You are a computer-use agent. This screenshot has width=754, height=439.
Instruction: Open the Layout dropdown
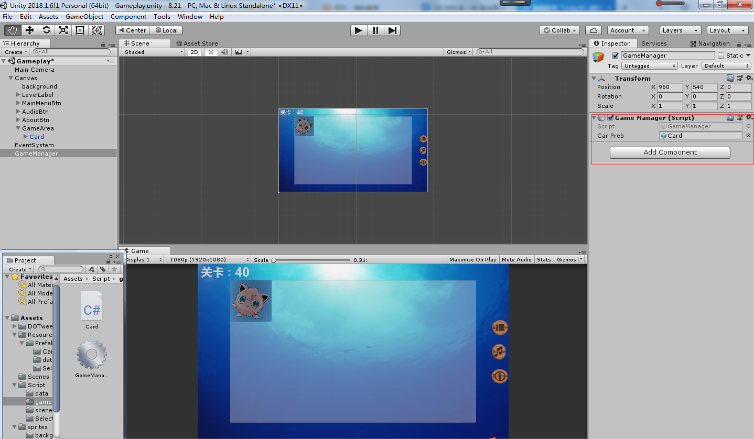click(x=728, y=30)
